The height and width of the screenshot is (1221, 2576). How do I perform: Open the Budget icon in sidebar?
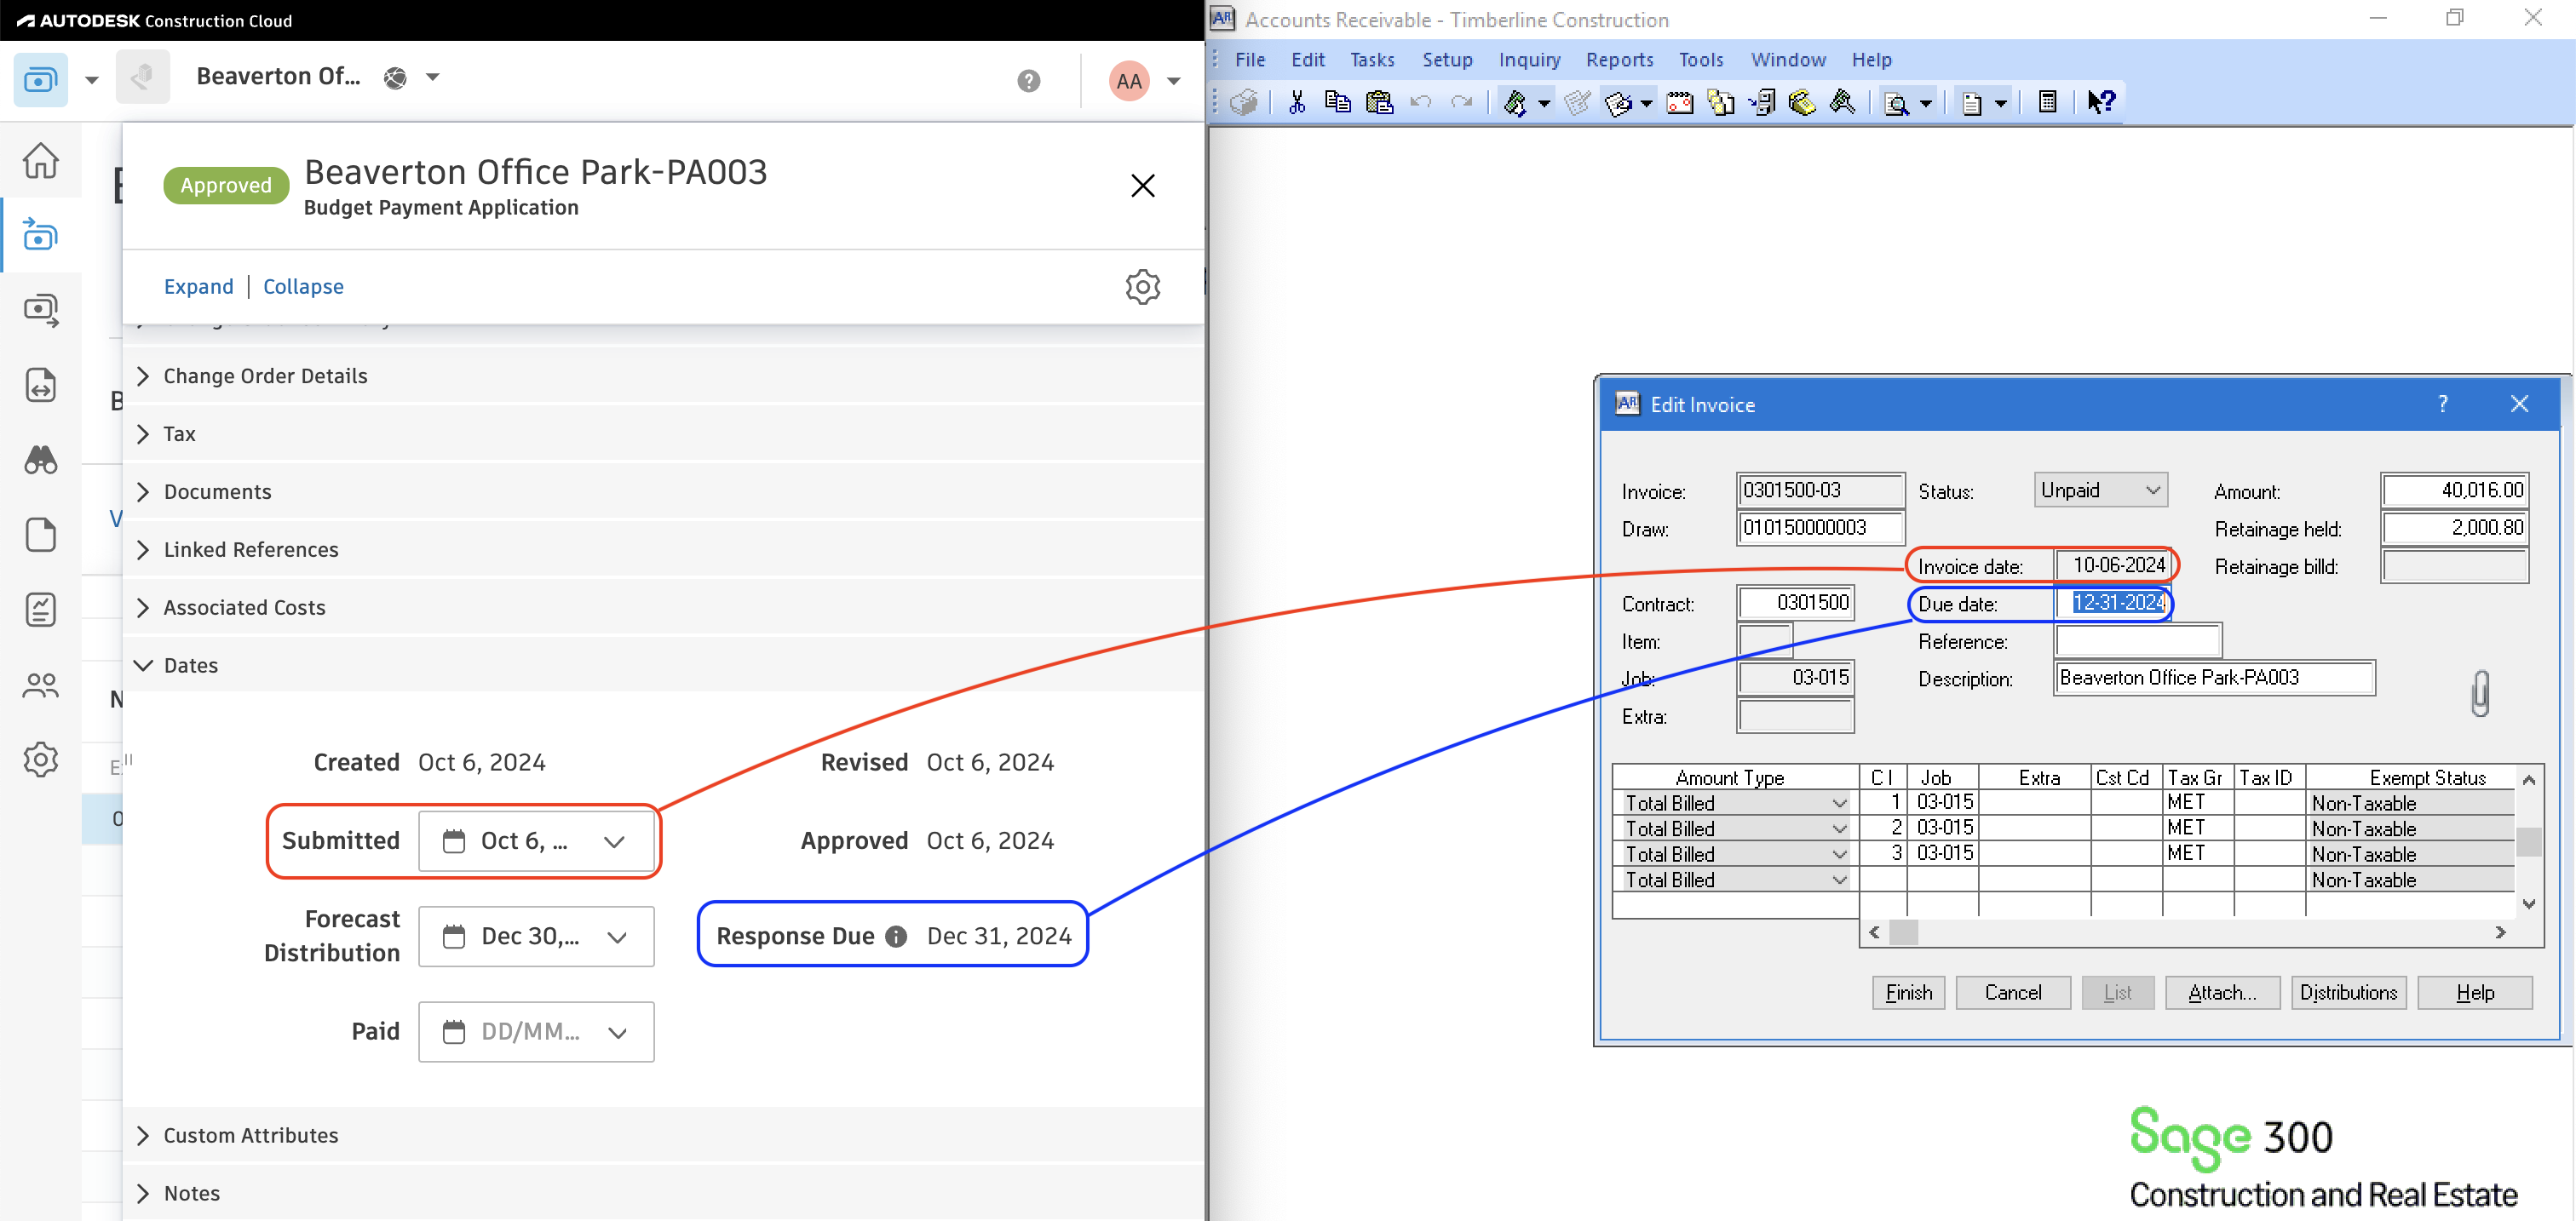tap(40, 235)
